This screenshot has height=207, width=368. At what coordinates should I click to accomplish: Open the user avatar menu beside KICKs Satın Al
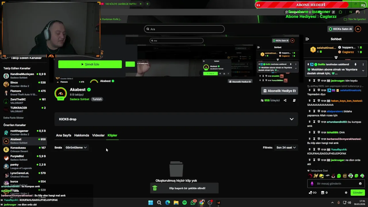[358, 29]
